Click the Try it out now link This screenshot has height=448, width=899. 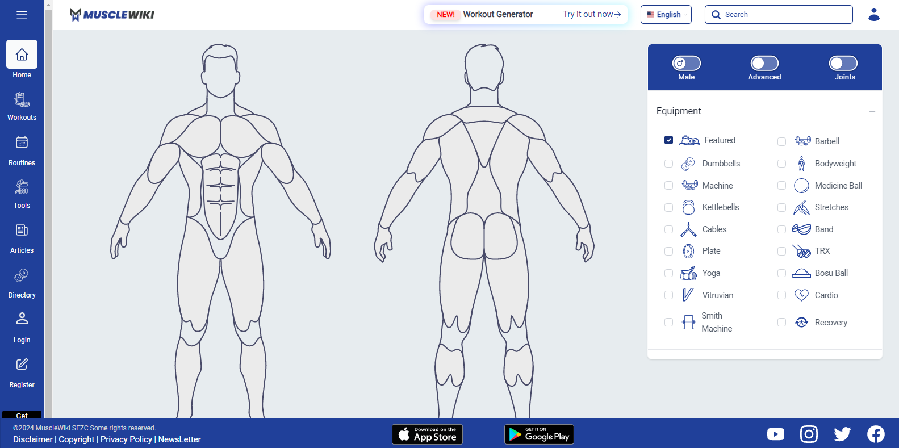pyautogui.click(x=591, y=14)
